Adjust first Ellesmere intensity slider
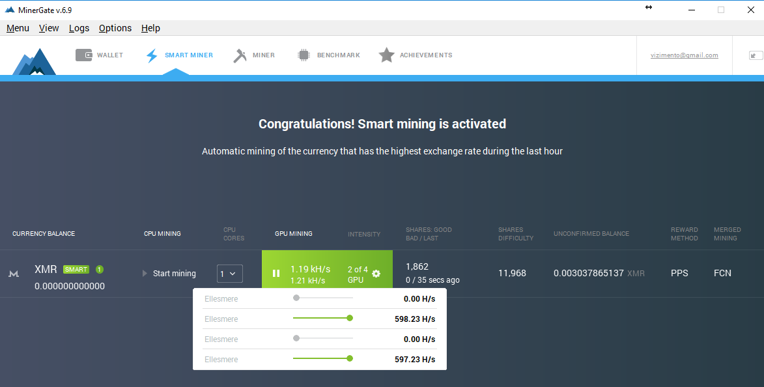This screenshot has width=764, height=387. pos(322,298)
